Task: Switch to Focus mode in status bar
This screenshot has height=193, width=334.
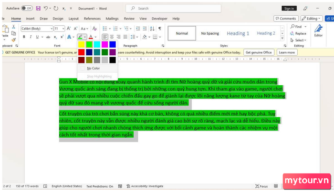Action: [261, 186]
